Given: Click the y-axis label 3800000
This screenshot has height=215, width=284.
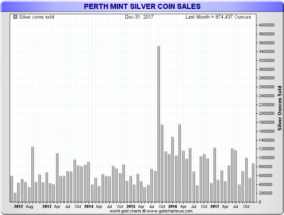Looking at the screenshot, I should [x=266, y=34].
